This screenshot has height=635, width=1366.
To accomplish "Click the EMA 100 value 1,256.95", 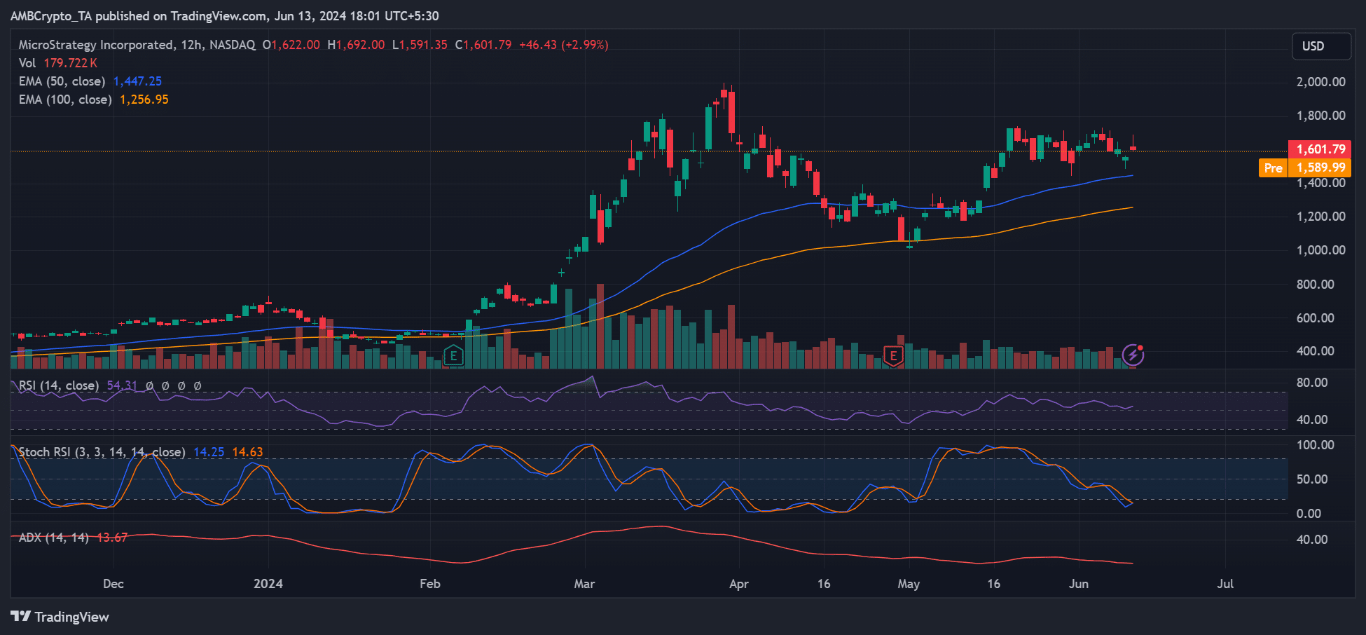I will point(144,100).
